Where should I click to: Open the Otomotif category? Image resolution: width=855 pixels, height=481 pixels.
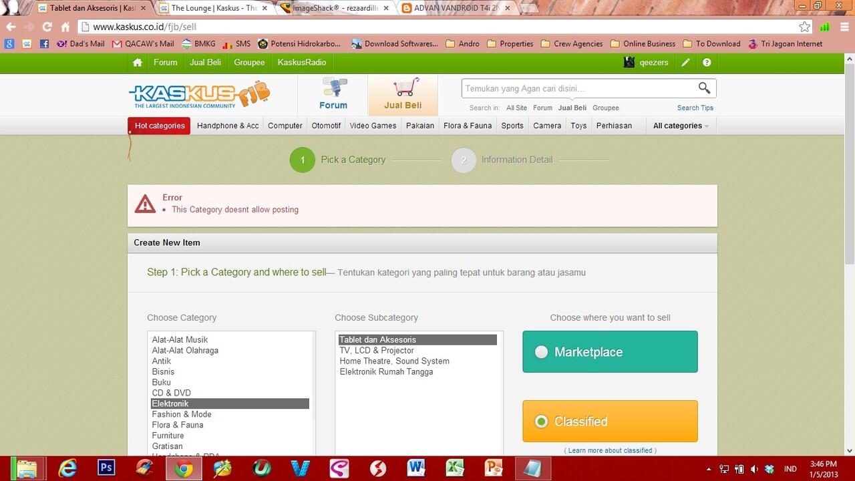coord(326,126)
